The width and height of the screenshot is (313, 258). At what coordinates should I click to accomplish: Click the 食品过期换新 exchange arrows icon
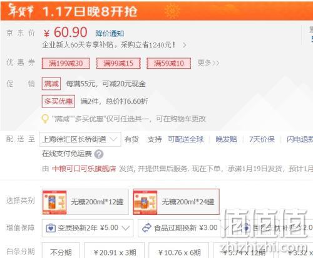(x=146, y=228)
